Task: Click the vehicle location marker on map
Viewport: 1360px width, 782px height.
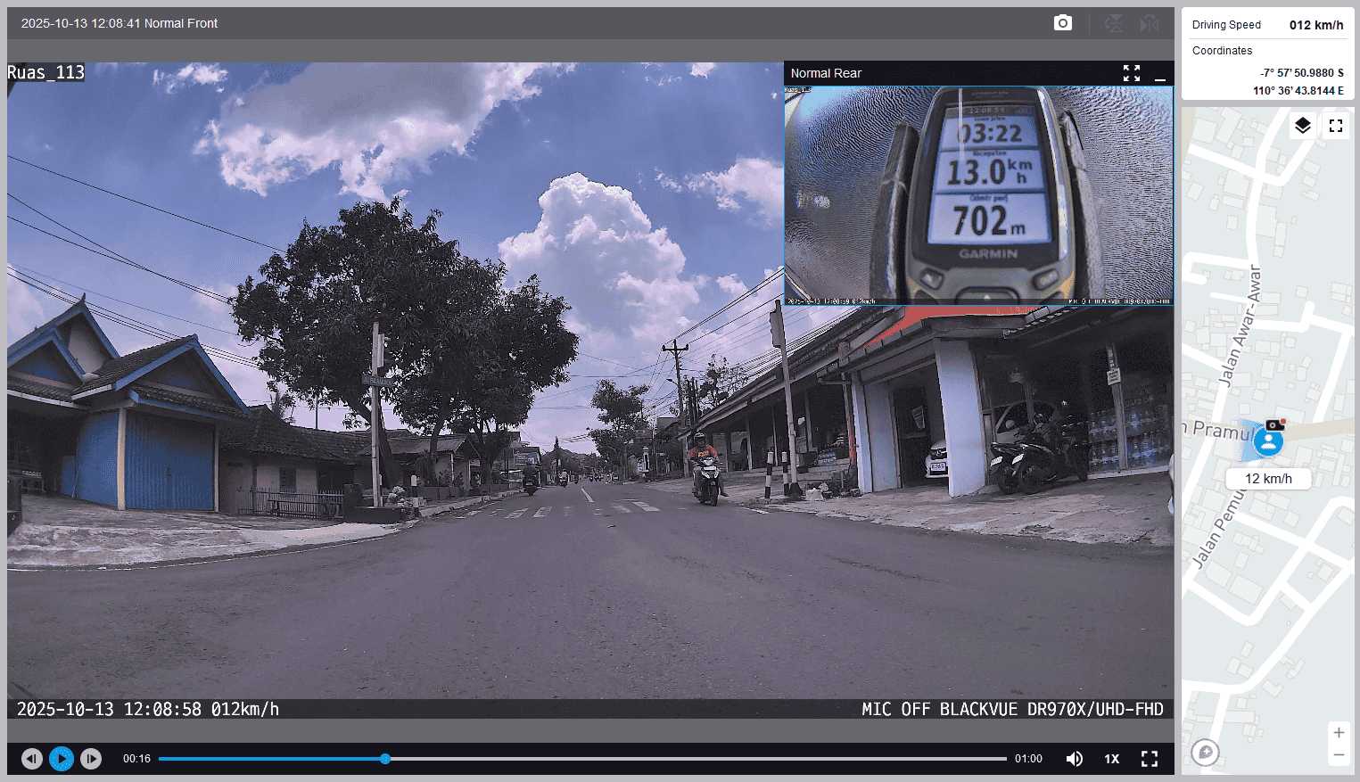Action: pyautogui.click(x=1268, y=440)
